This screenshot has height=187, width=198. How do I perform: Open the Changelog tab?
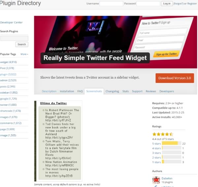coord(112,91)
